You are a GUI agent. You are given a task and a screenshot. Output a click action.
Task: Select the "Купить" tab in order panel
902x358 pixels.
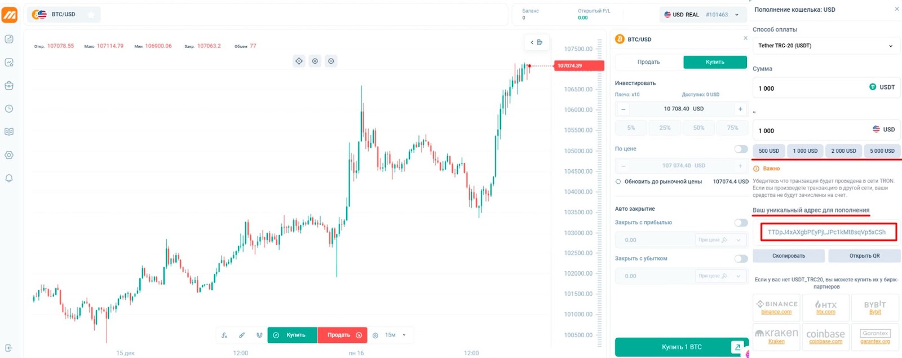[x=715, y=62]
